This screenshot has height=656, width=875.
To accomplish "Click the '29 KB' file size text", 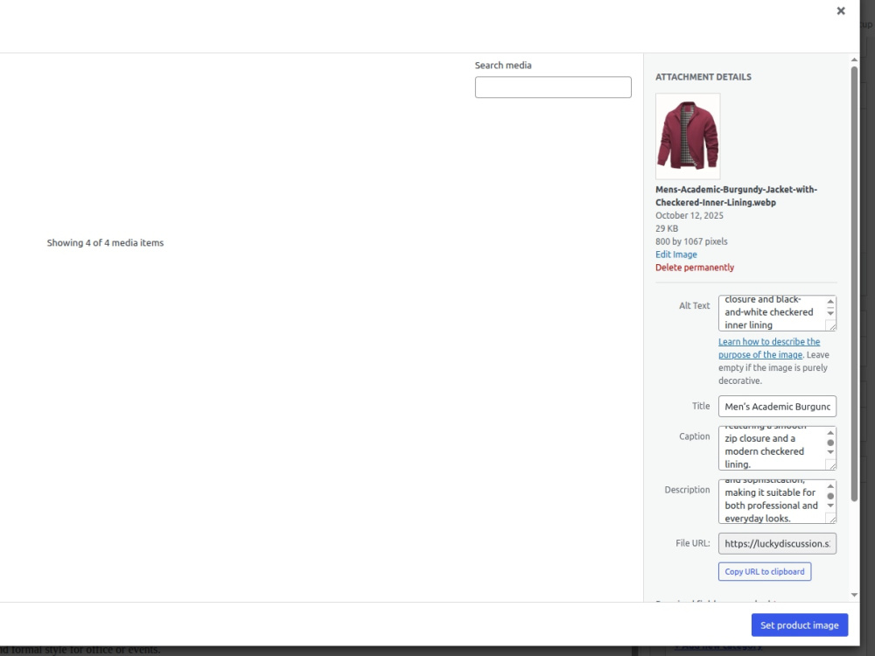I will coord(667,228).
